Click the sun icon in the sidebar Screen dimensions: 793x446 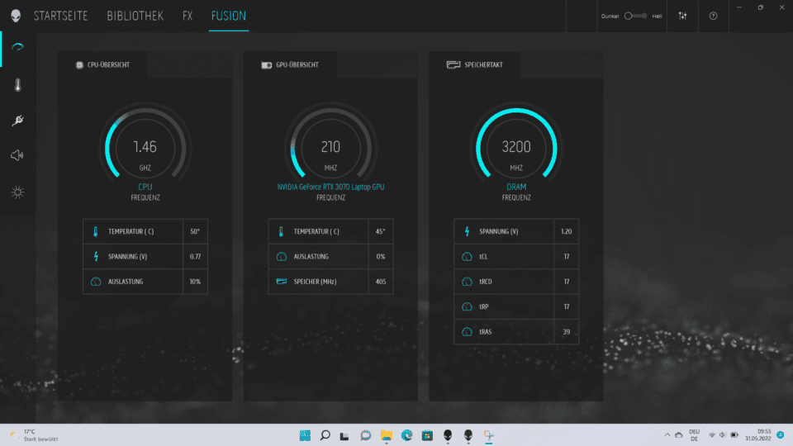[17, 192]
